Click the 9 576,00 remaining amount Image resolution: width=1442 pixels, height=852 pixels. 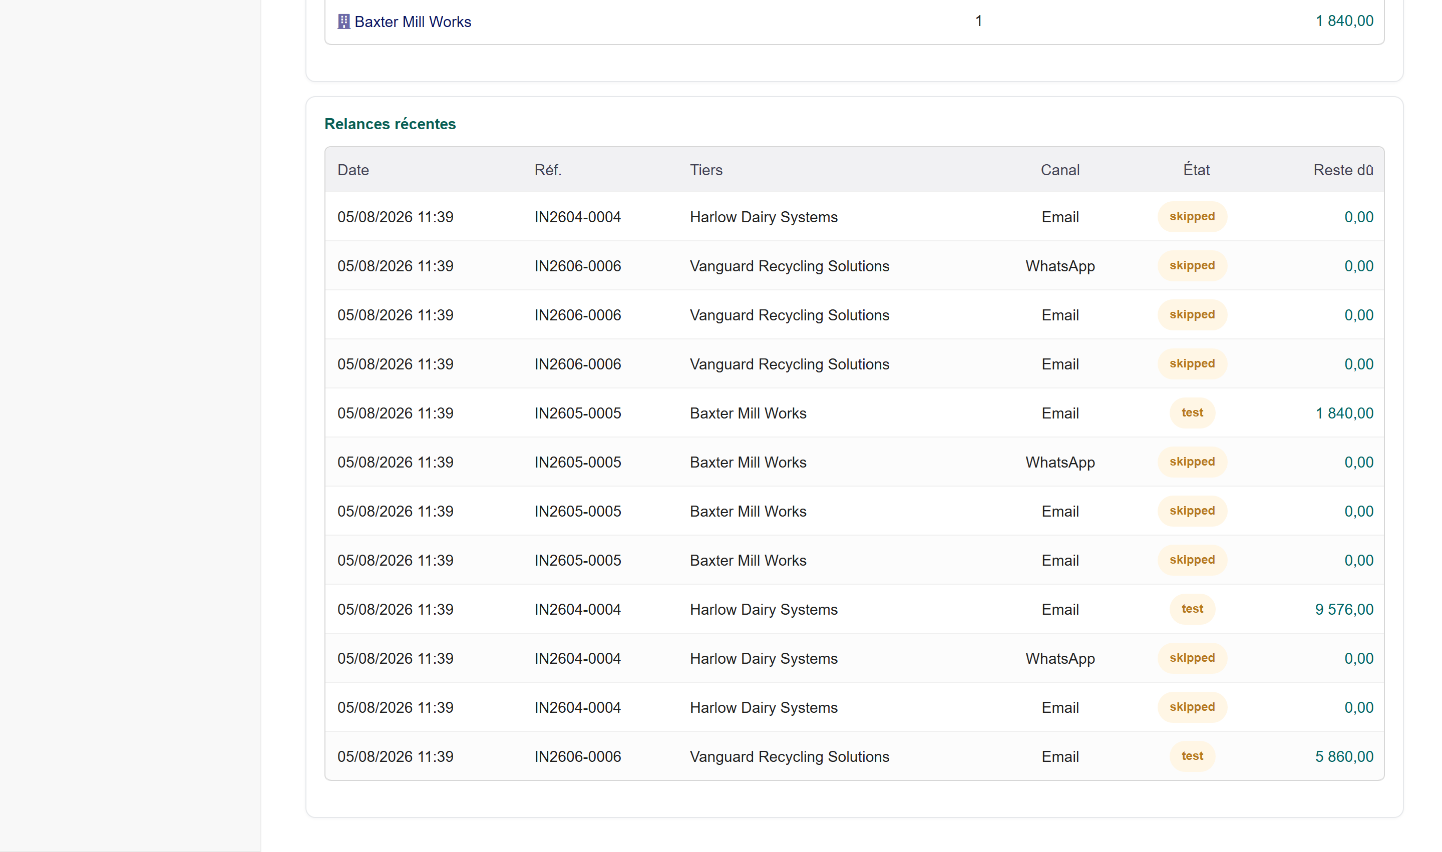tap(1344, 609)
